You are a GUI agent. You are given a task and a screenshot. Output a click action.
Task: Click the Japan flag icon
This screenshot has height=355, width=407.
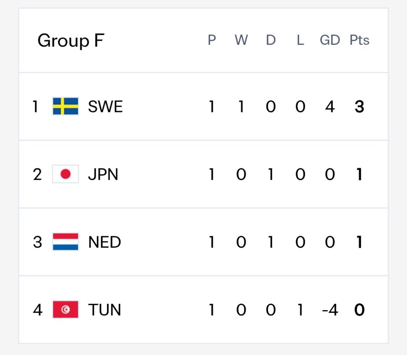point(66,174)
